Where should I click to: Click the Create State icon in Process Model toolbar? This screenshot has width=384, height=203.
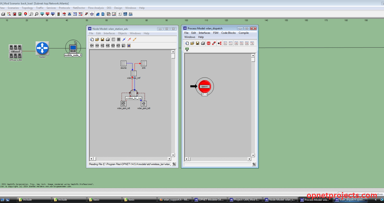click(209, 43)
